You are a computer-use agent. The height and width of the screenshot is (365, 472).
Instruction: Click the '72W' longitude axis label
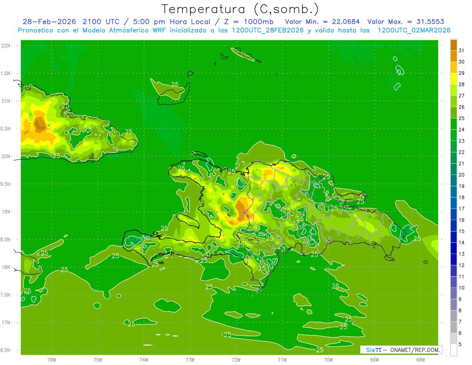pyautogui.click(x=236, y=359)
